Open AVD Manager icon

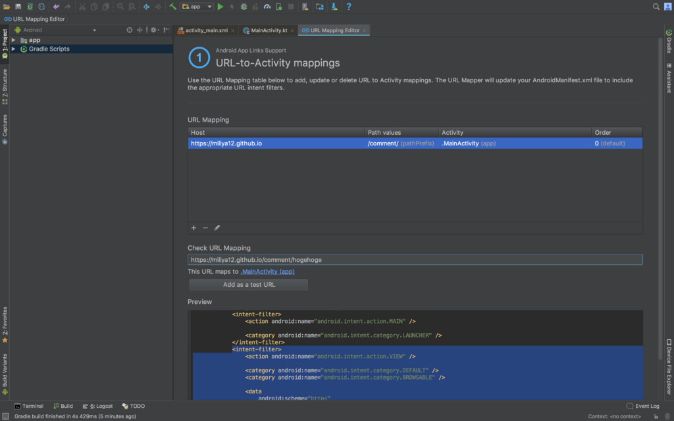(305, 7)
